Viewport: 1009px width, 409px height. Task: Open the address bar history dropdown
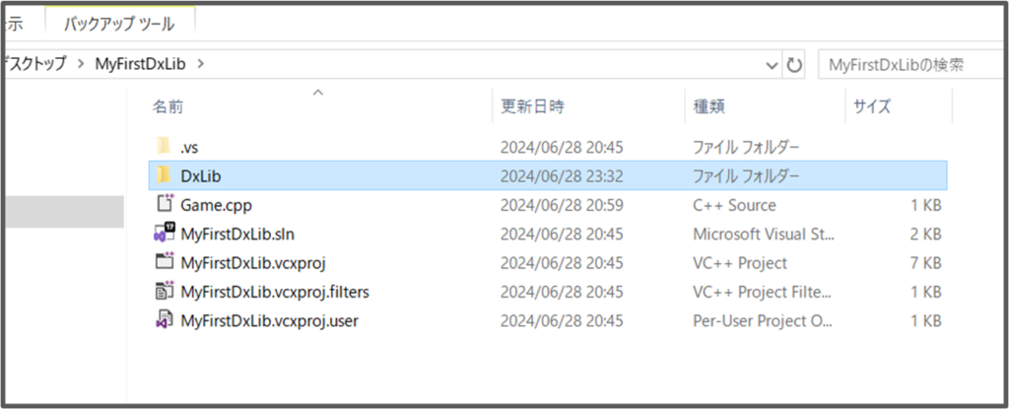773,65
